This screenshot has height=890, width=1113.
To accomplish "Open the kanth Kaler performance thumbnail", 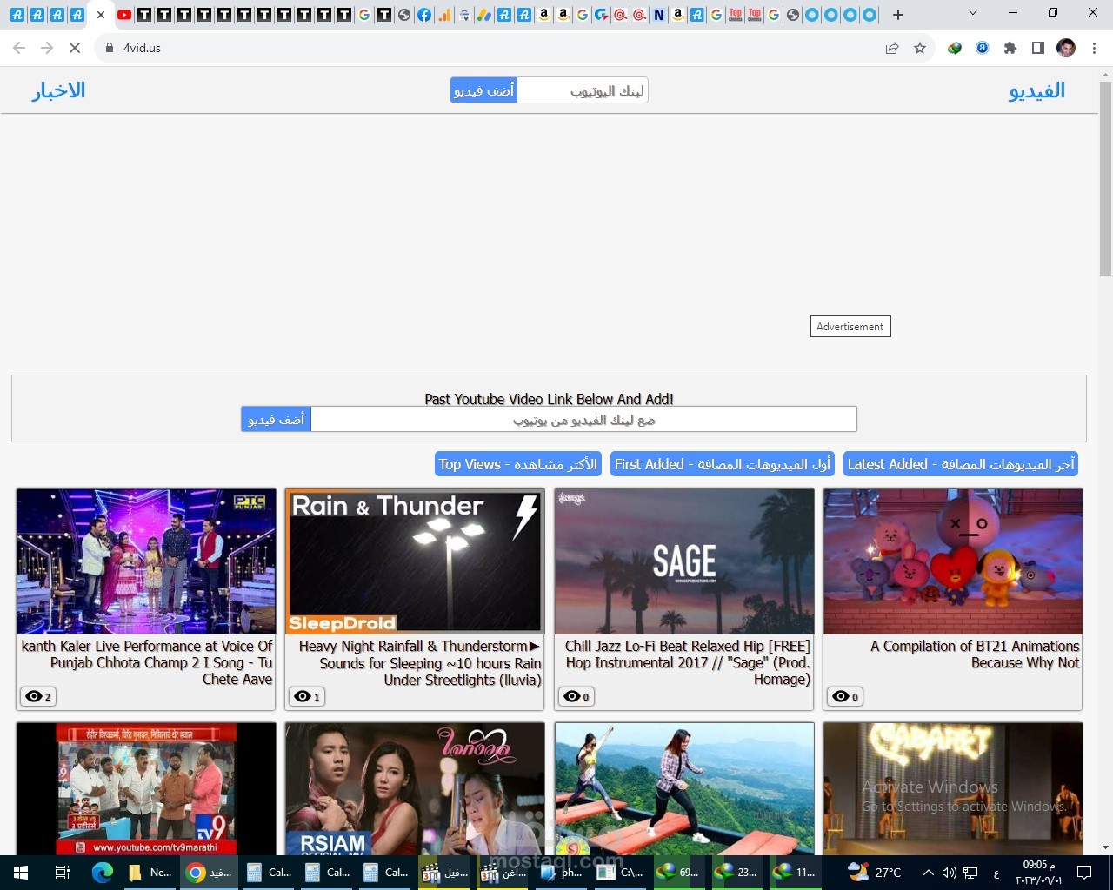I will (x=146, y=561).
